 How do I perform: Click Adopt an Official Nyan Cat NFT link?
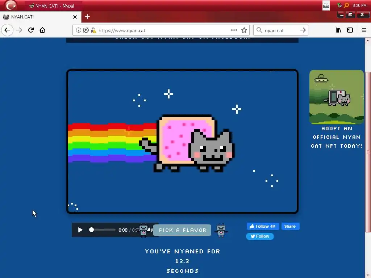pos(337,137)
